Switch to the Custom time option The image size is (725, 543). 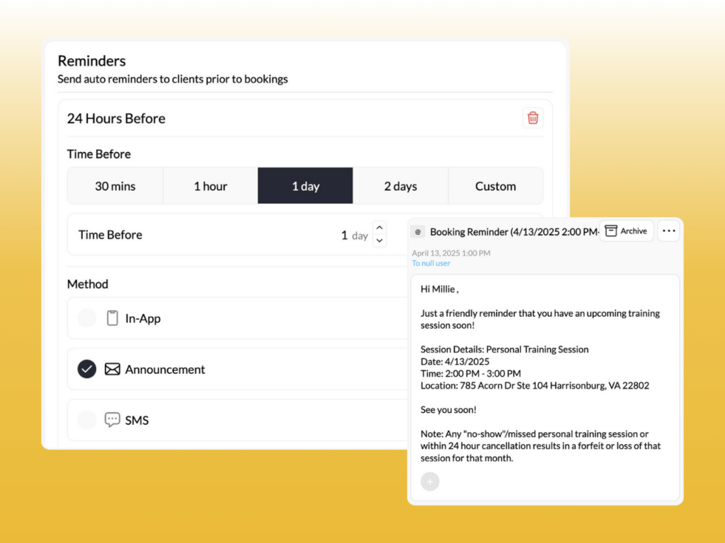pos(496,185)
